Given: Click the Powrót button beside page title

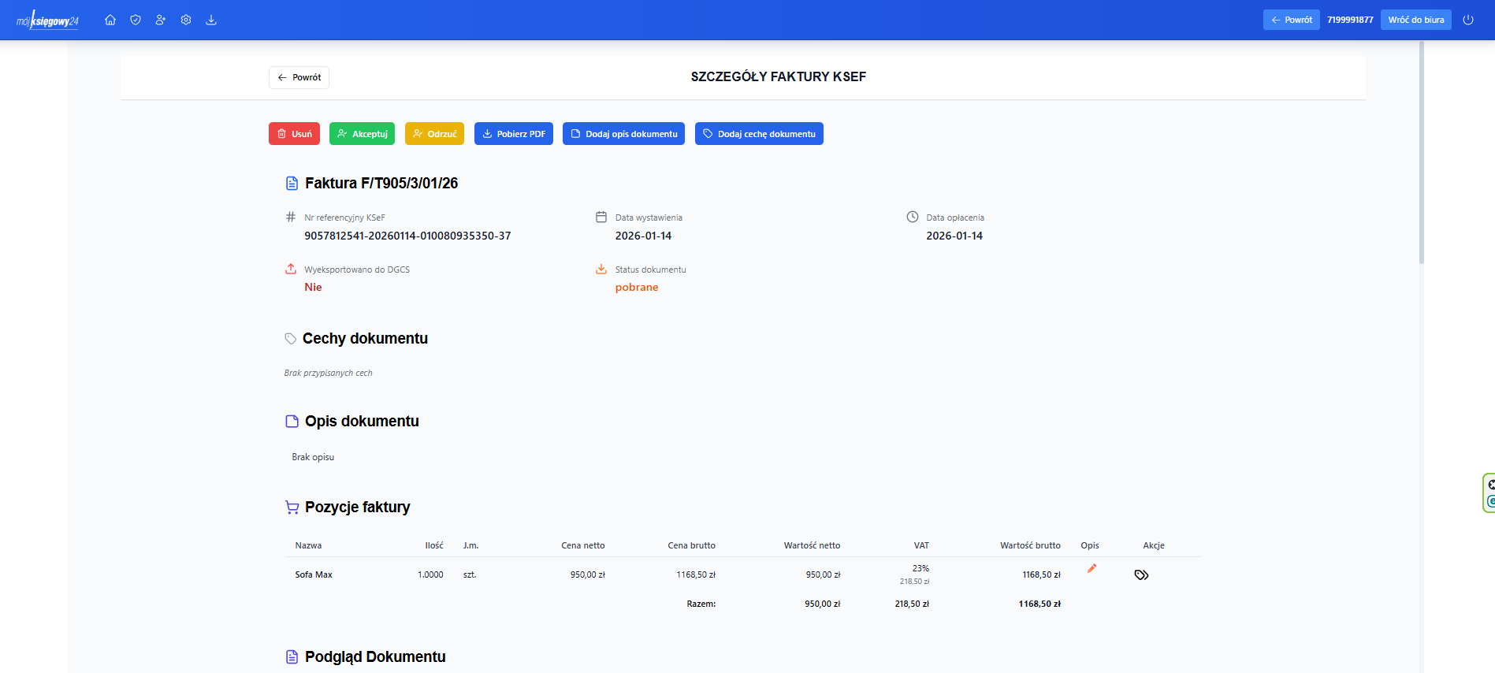Looking at the screenshot, I should 299,77.
